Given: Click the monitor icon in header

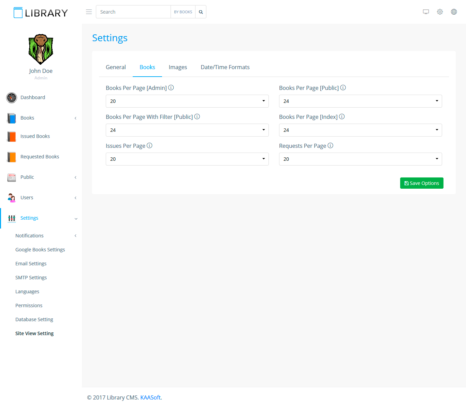Looking at the screenshot, I should point(426,12).
